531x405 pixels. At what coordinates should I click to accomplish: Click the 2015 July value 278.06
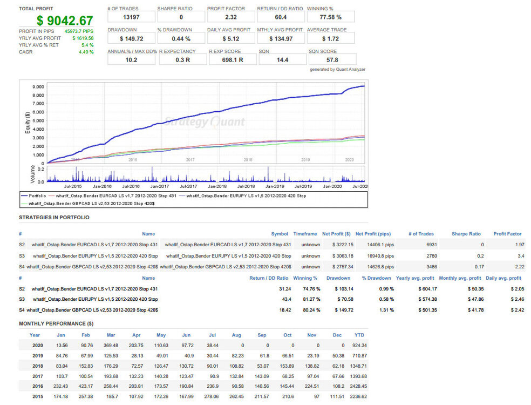coord(212,396)
